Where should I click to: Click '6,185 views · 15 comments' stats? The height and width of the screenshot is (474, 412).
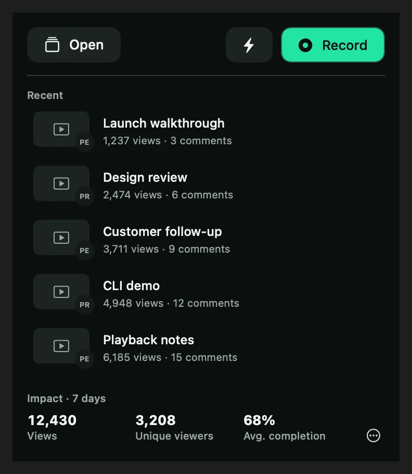pyautogui.click(x=170, y=357)
